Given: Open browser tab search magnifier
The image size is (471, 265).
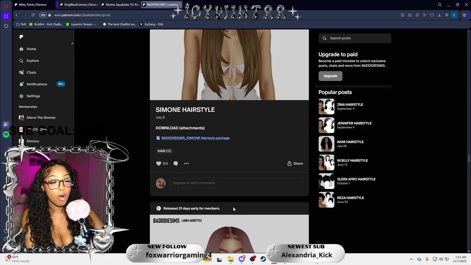Looking at the screenshot, I should 440,5.
